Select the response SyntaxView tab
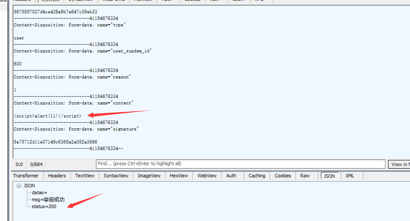Image resolution: width=410 pixels, height=221 pixels. coord(116,176)
